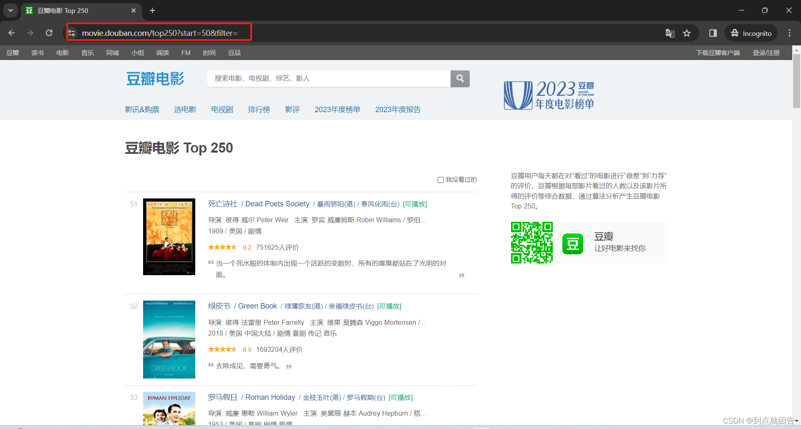The height and width of the screenshot is (429, 801).
Task: Reload the current page
Action: coord(49,33)
